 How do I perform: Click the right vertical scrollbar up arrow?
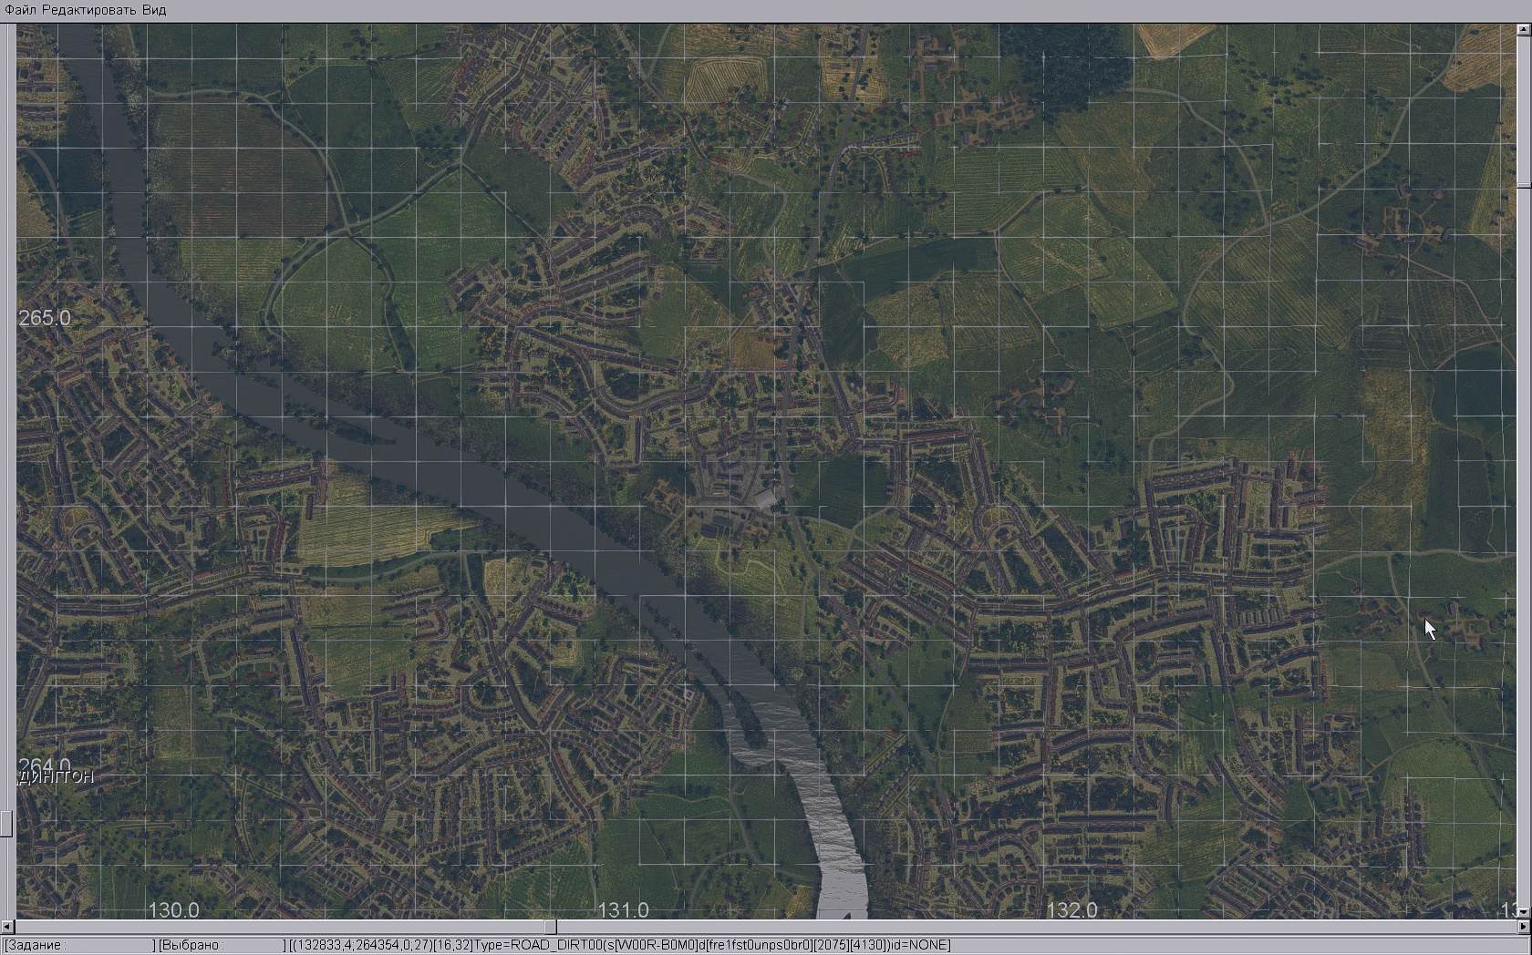point(1524,30)
